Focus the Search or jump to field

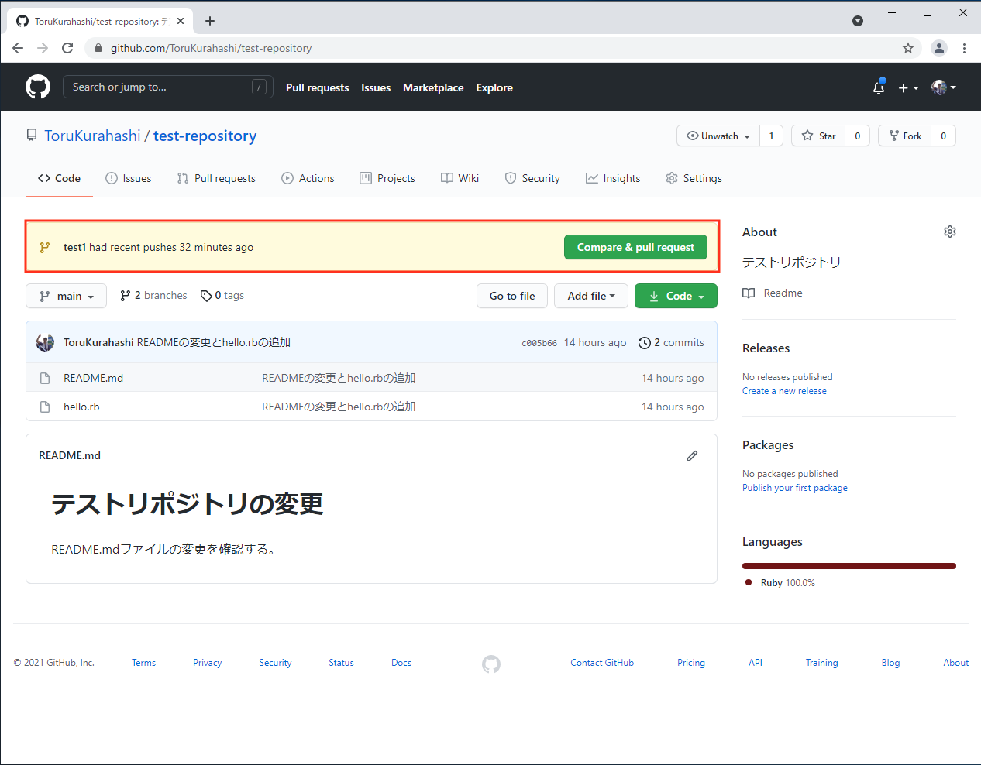pos(159,87)
